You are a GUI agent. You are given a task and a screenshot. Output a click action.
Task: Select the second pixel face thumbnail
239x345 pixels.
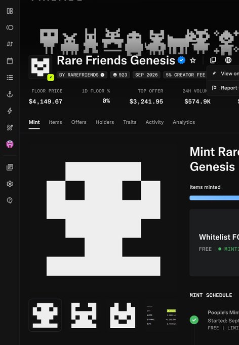pos(84,315)
